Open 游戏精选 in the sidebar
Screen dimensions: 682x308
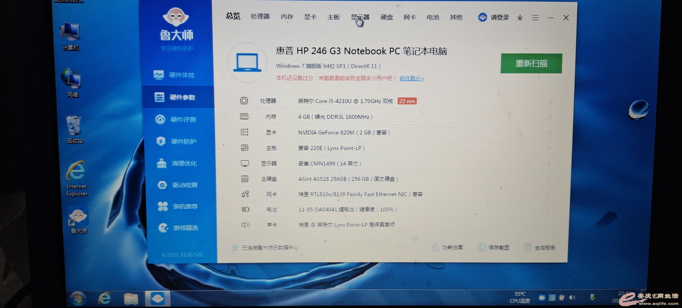(185, 228)
